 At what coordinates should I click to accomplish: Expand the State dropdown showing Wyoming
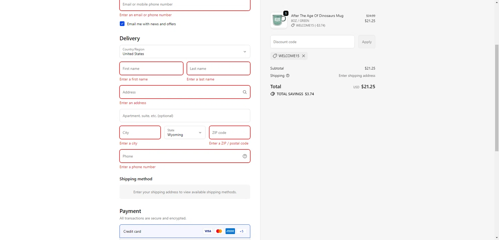tap(185, 133)
